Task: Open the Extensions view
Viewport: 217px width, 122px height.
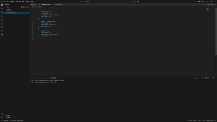Action: pyautogui.click(x=2, y=20)
